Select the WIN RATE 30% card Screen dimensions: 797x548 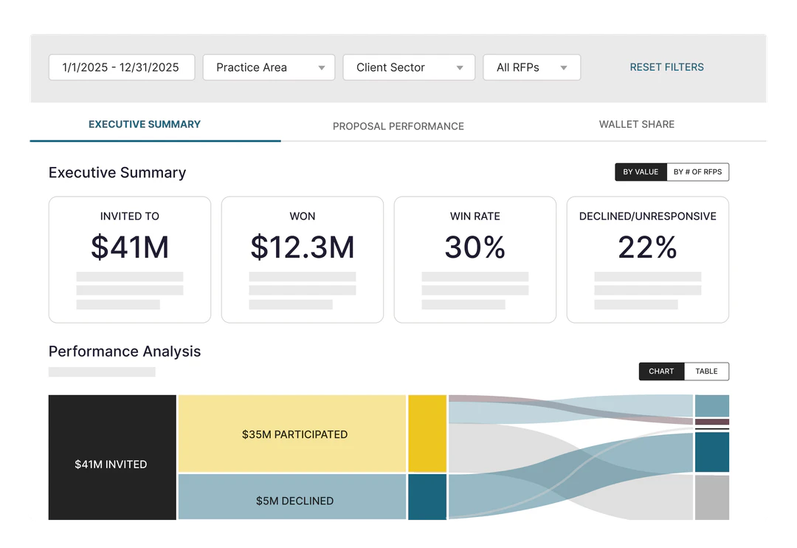coord(475,259)
